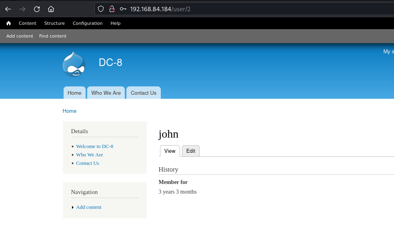Switch to the Edit tab for john
This screenshot has height=234, width=394.
[191, 151]
